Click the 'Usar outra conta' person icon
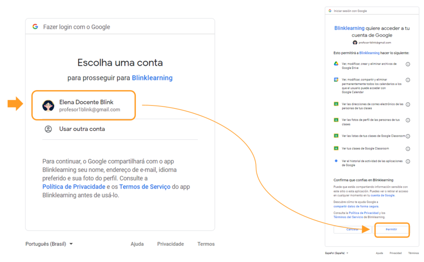 click(48, 129)
